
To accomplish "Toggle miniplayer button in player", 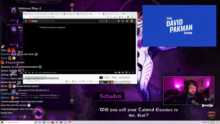I will [x=126, y=72].
